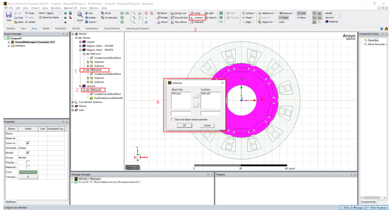Toggle the Grid display button
This screenshot has width=390, height=210.
(302, 13)
